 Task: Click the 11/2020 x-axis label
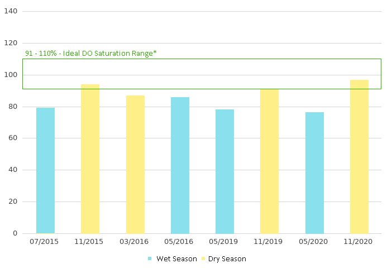(x=359, y=242)
